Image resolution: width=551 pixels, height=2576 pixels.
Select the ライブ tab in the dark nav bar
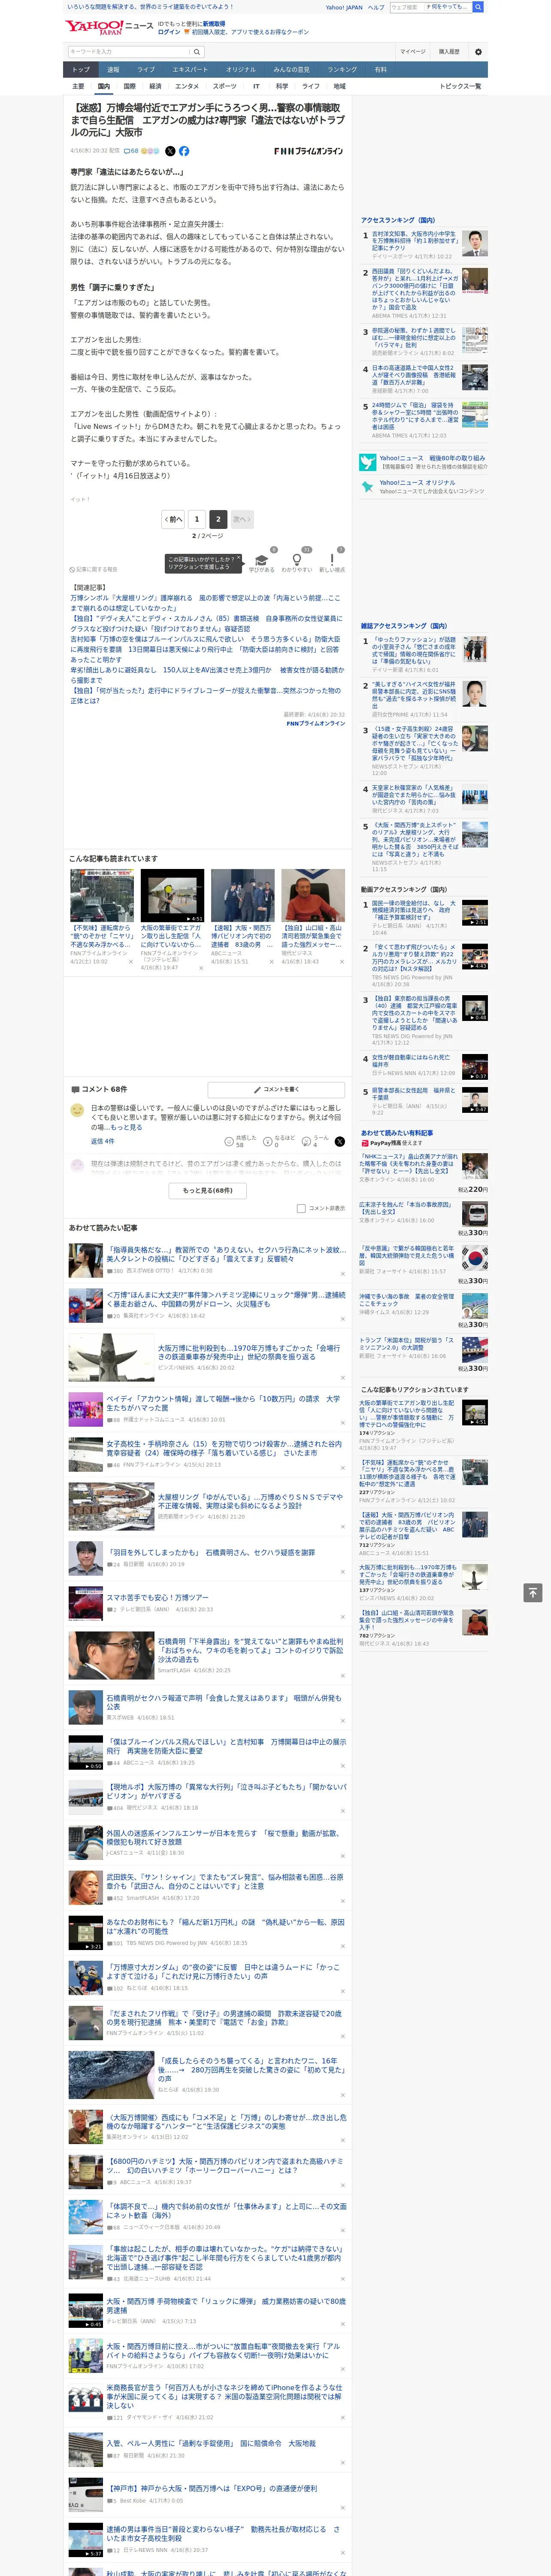pos(146,70)
